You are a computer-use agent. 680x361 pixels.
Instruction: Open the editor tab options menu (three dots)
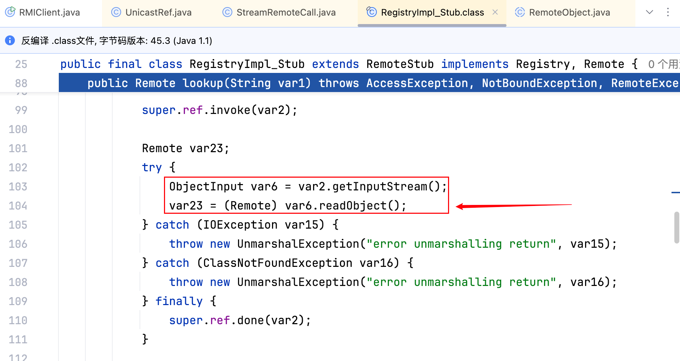pyautogui.click(x=668, y=12)
